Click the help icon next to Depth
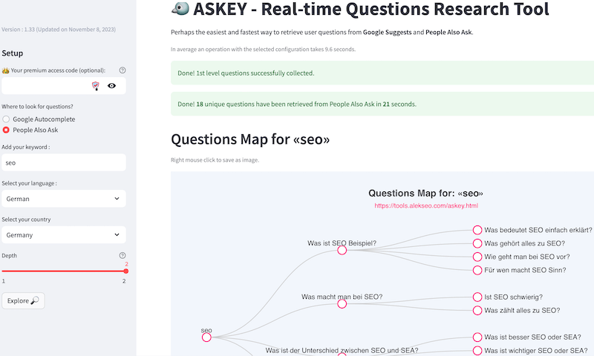This screenshot has width=594, height=356. pos(123,256)
